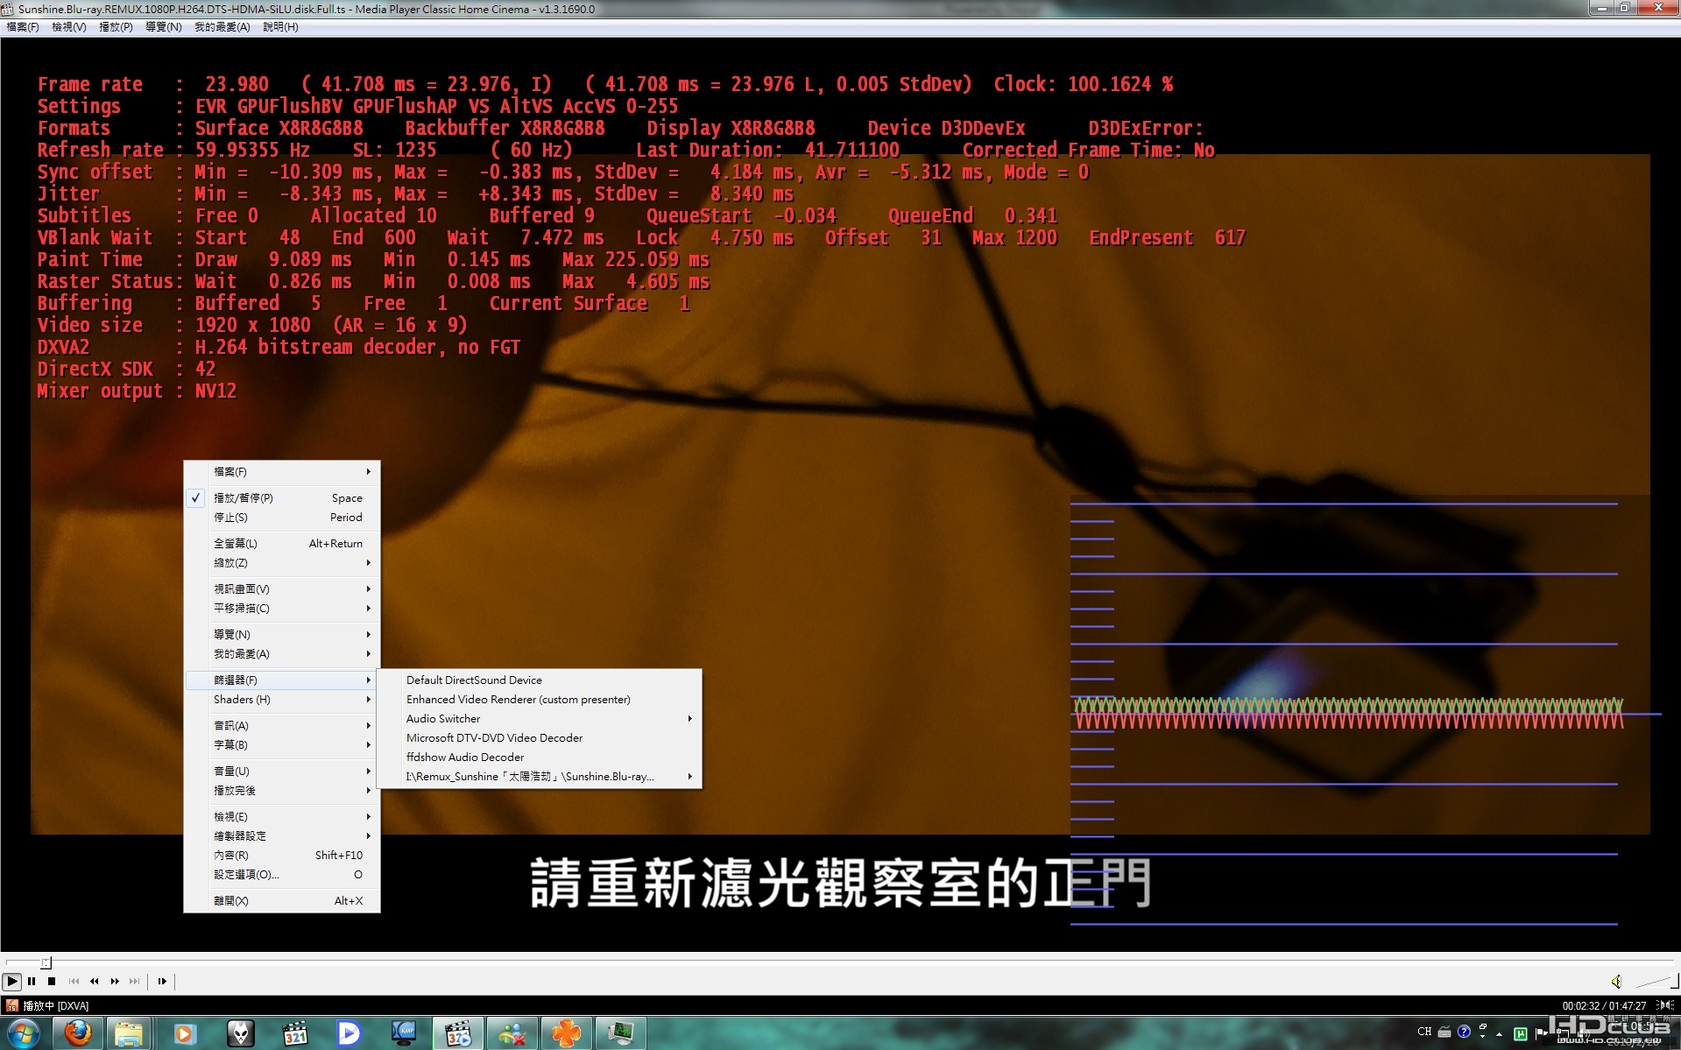Expand the 視訊畫面(V) submenu

click(282, 588)
